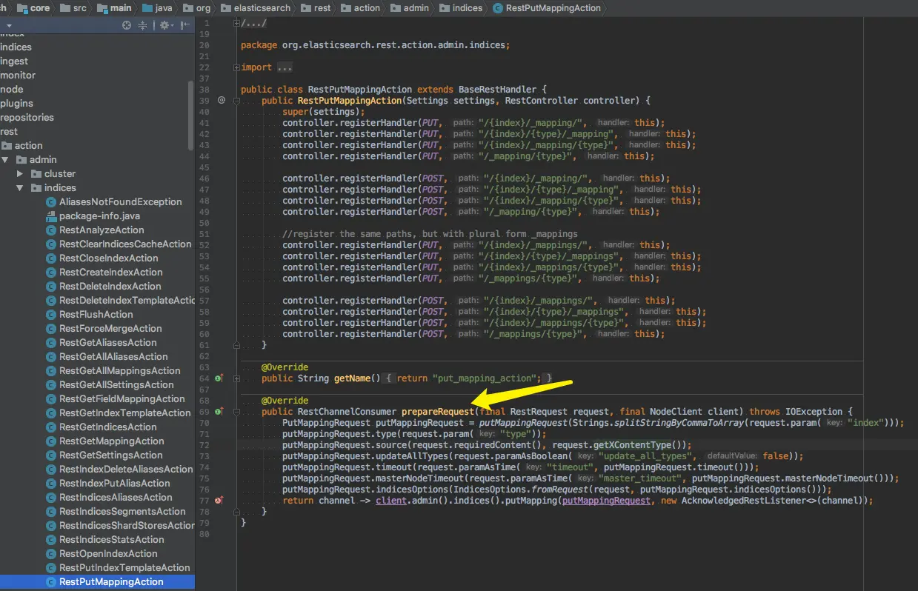Open RestCreateIndexAction class

[110, 272]
